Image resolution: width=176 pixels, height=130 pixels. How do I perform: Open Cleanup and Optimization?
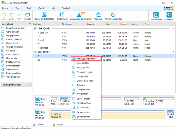click(x=80, y=16)
